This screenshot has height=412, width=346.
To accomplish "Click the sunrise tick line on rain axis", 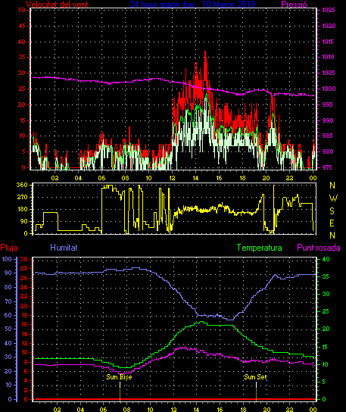I will click(120, 392).
